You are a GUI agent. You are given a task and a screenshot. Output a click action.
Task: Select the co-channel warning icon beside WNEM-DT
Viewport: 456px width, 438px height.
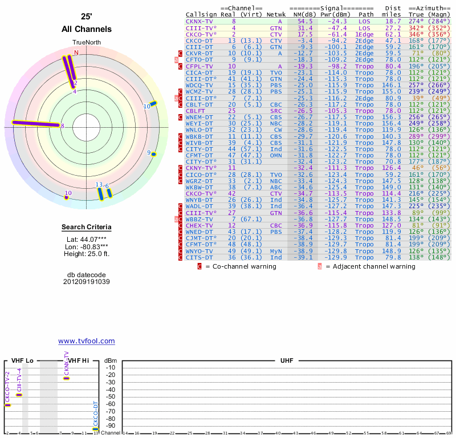pyautogui.click(x=181, y=117)
